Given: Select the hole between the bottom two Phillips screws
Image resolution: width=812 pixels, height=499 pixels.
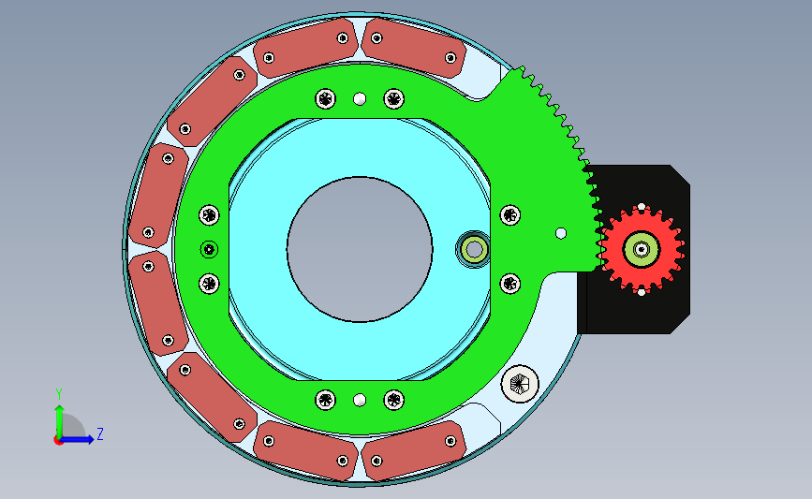Looking at the screenshot, I should tap(360, 400).
